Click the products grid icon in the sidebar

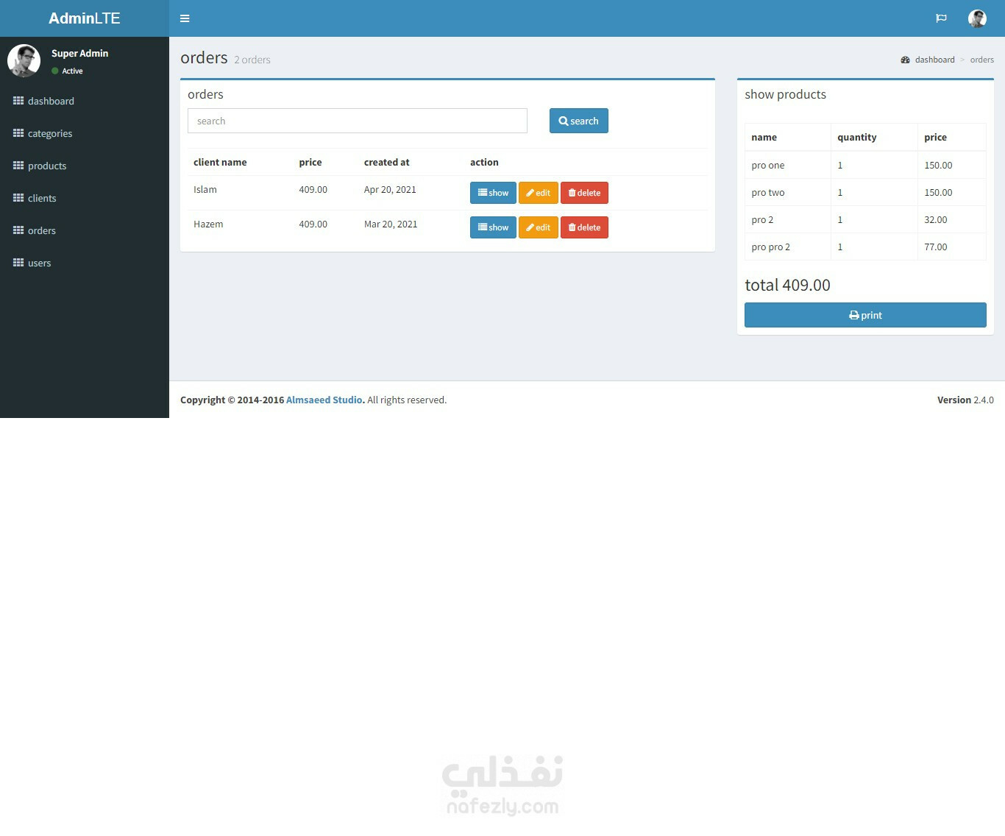[x=18, y=166]
